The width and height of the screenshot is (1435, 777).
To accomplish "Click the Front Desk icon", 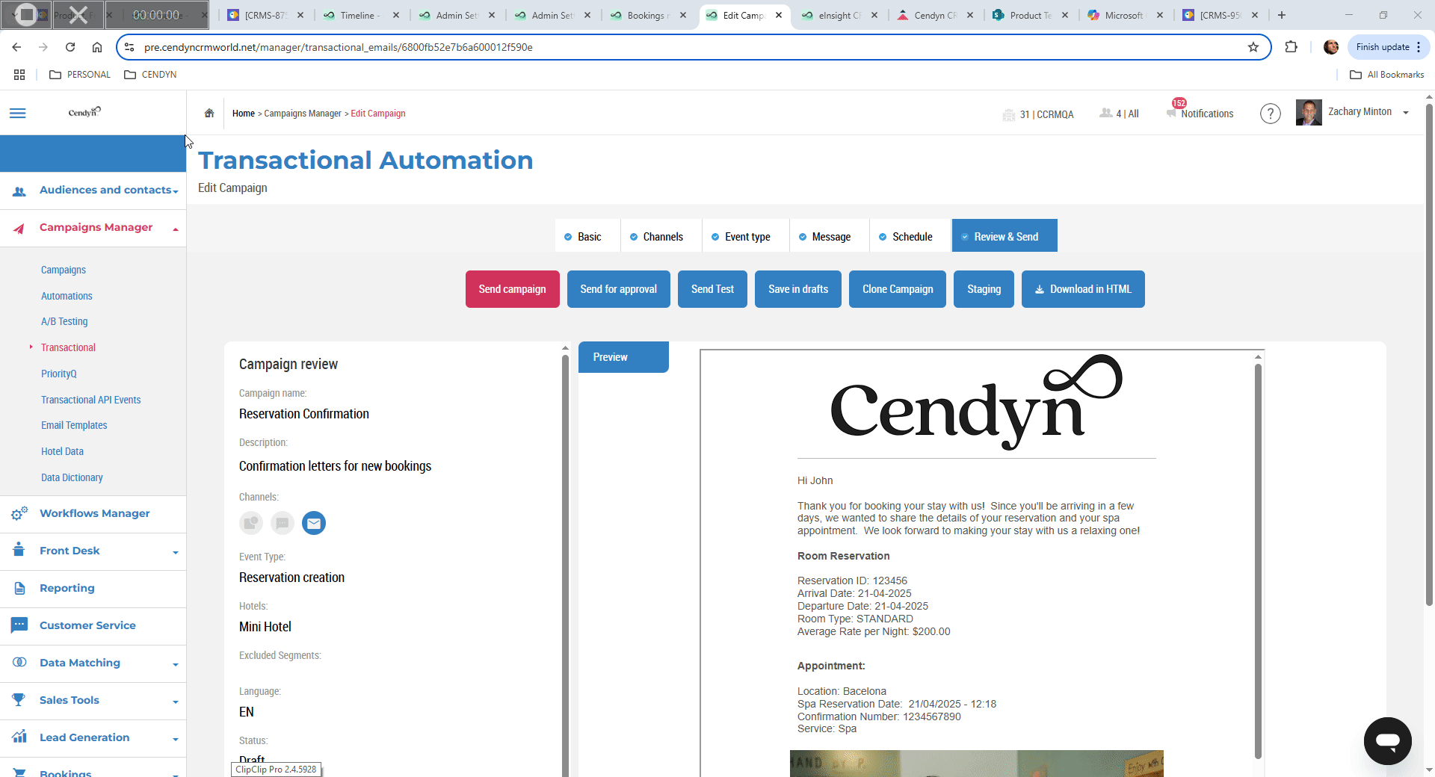I will point(19,551).
